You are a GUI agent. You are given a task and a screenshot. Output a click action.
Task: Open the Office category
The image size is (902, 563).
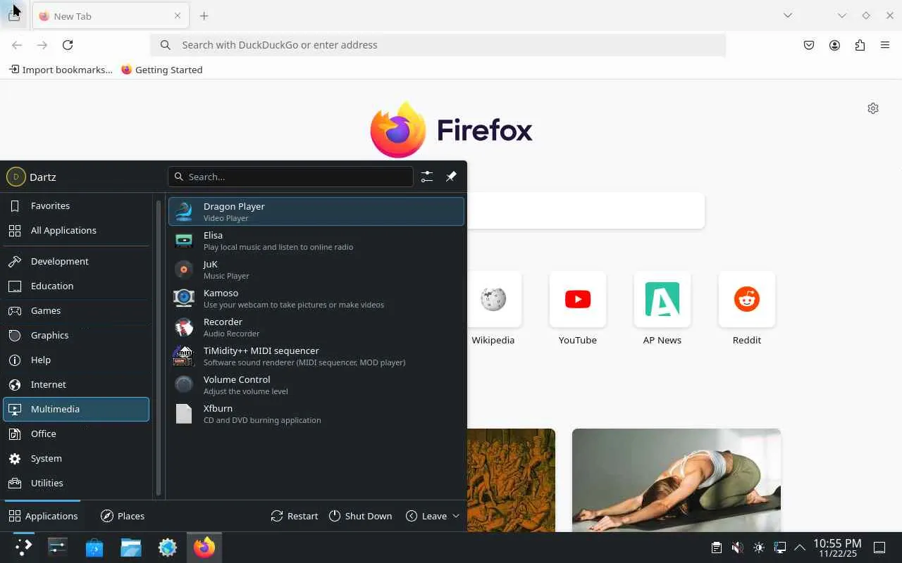pyautogui.click(x=76, y=434)
